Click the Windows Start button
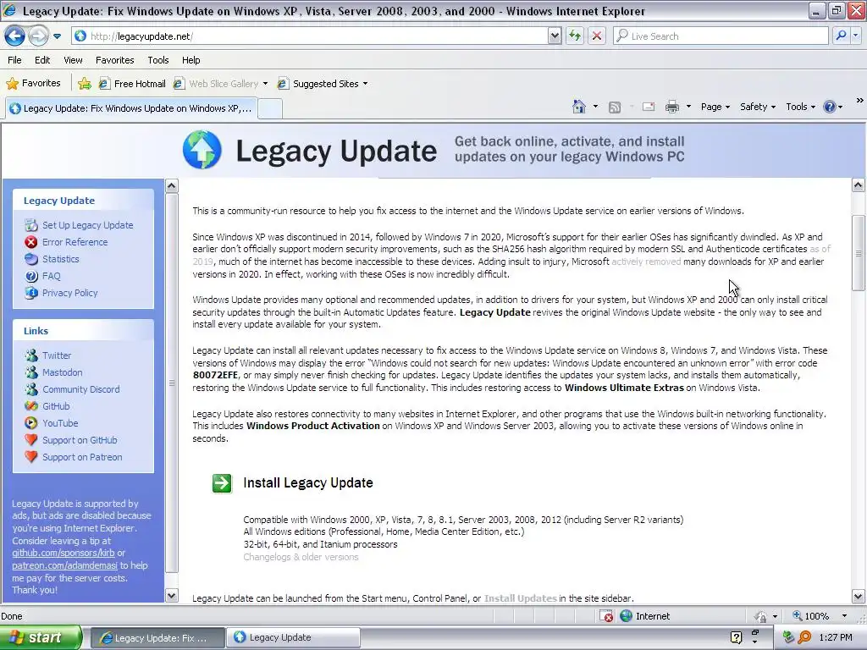 pyautogui.click(x=40, y=638)
